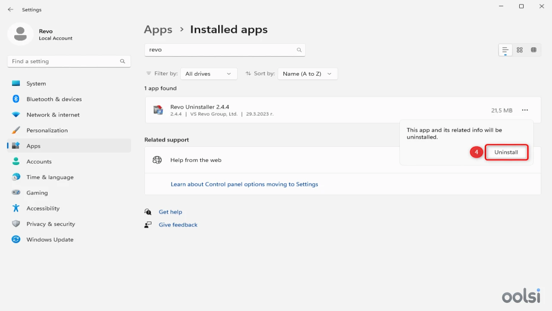Screen dimensions: 552x311
Task: Go to Network & internet
Action: click(x=69, y=114)
